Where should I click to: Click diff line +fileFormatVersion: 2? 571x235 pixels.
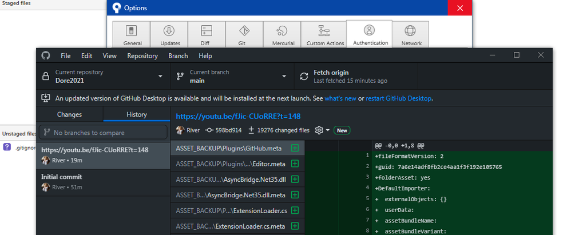[x=409, y=156]
